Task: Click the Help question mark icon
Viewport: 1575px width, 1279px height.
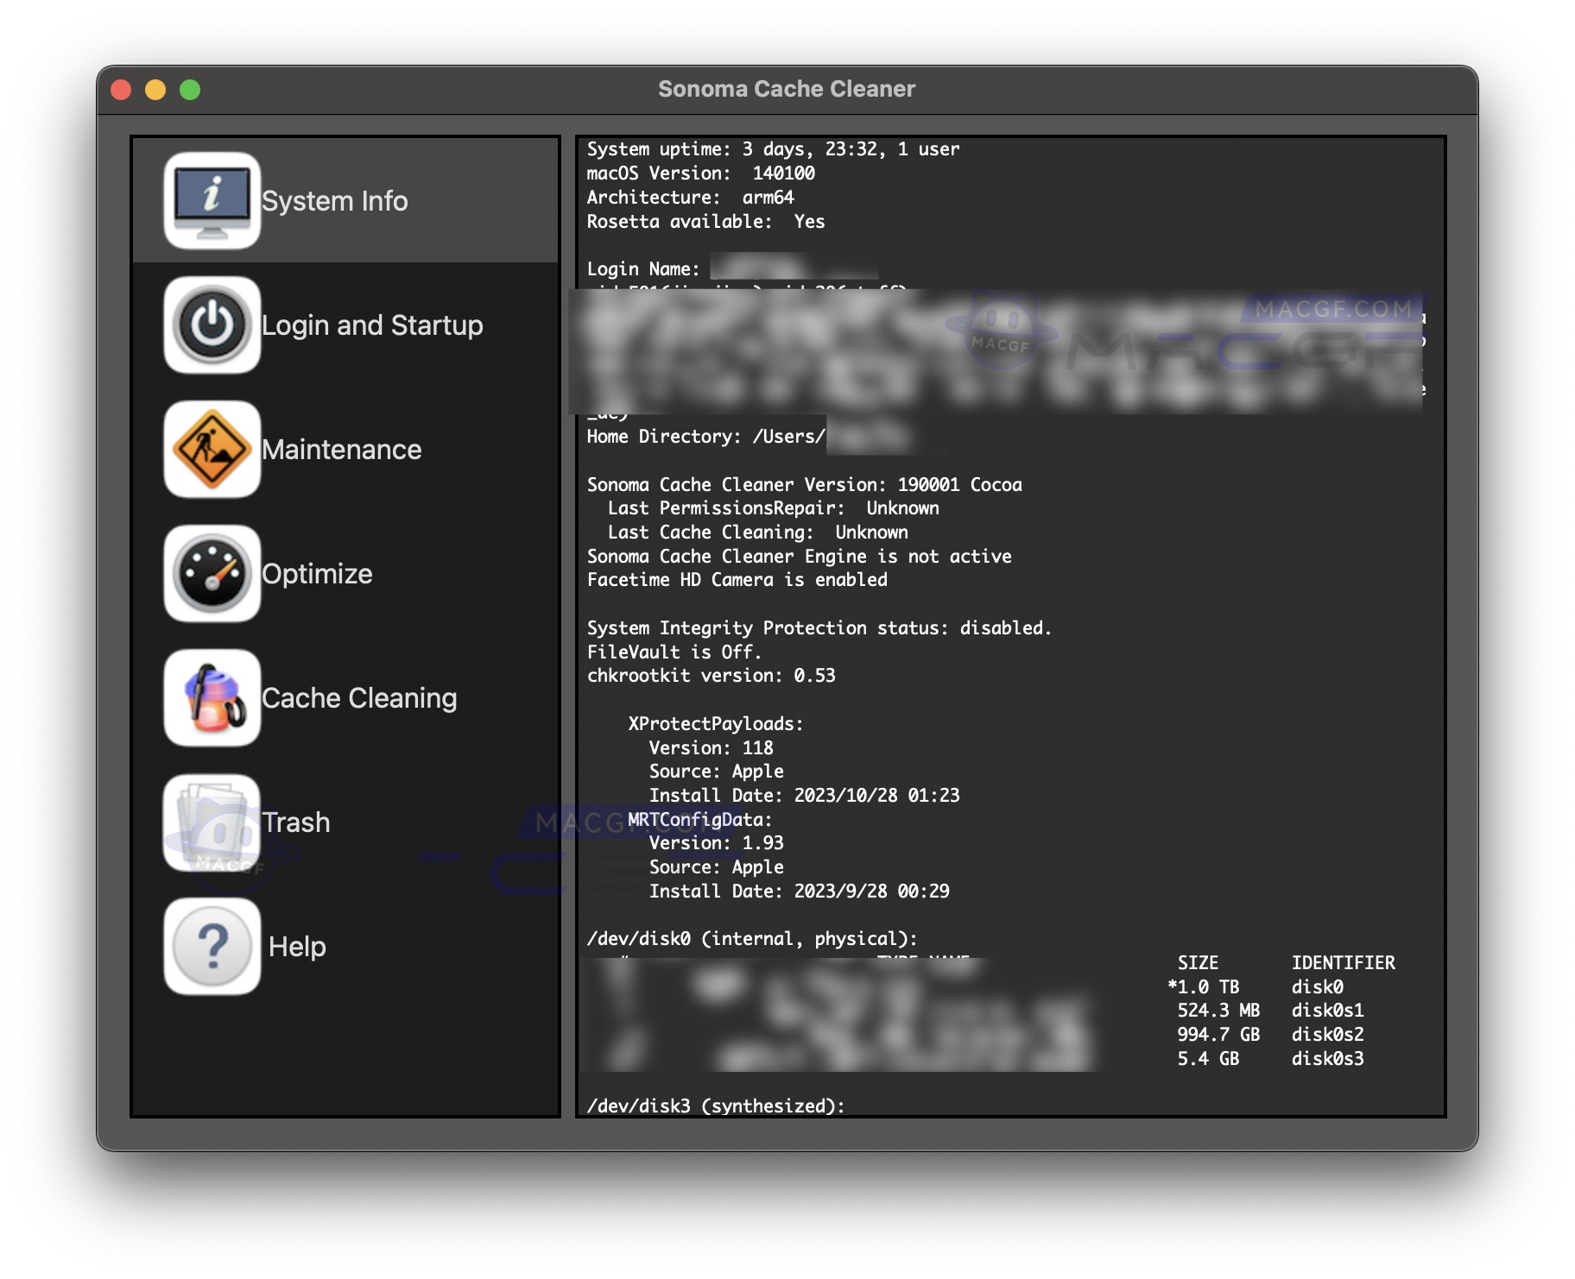Action: pos(212,946)
